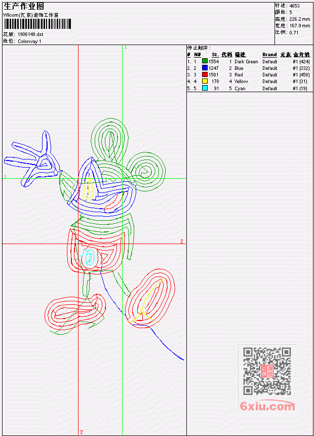This screenshot has height=436, width=314.
Task: Click the 描述 description column header
Action: coord(240,55)
